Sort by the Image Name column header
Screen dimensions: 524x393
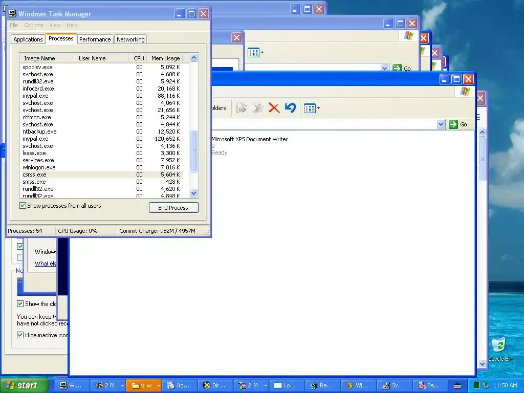pyautogui.click(x=47, y=58)
